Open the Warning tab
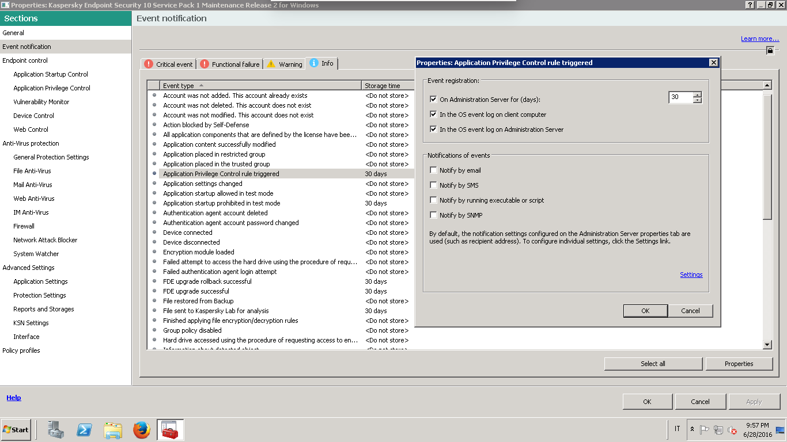Image resolution: width=787 pixels, height=442 pixels. (x=285, y=64)
